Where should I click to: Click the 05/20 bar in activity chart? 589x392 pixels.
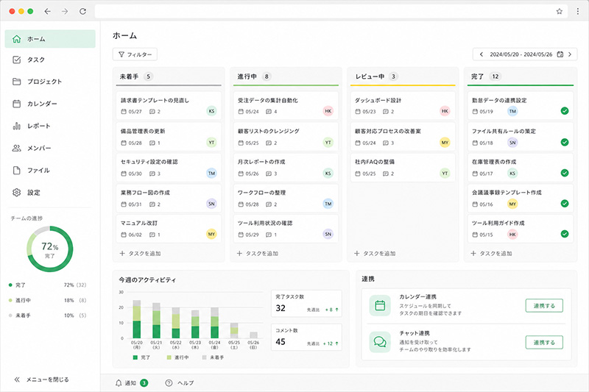point(137,319)
